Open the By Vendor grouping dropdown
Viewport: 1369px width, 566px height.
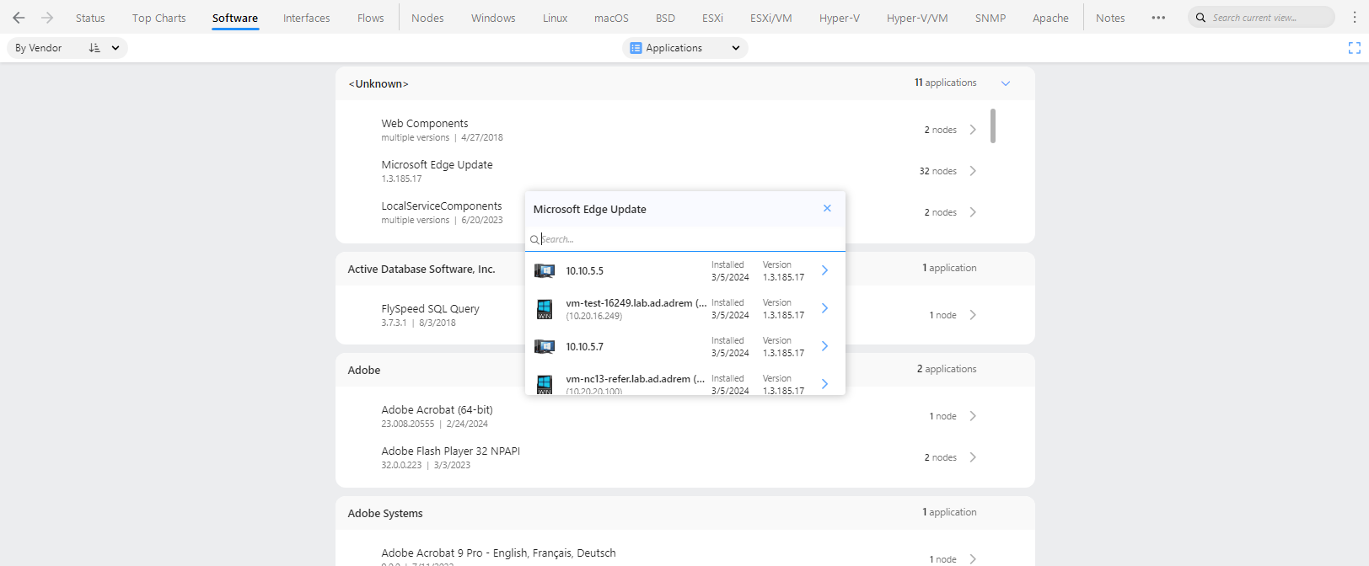[x=67, y=48]
